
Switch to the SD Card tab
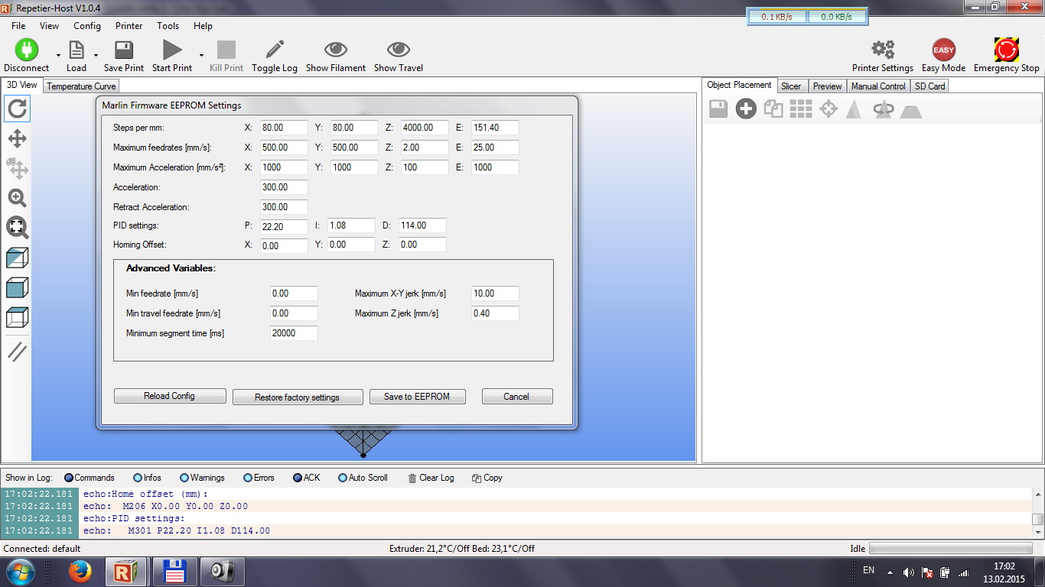[x=930, y=86]
